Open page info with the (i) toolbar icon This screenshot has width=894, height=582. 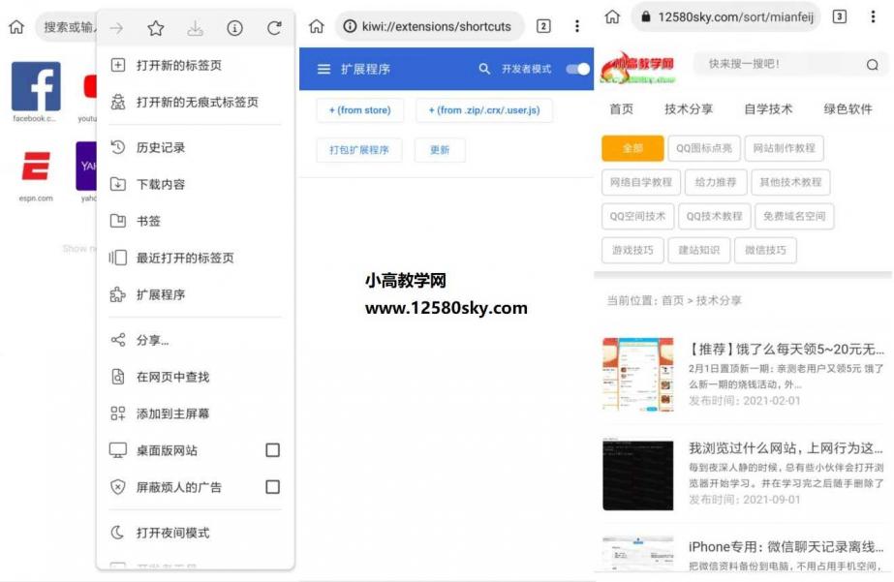(234, 28)
